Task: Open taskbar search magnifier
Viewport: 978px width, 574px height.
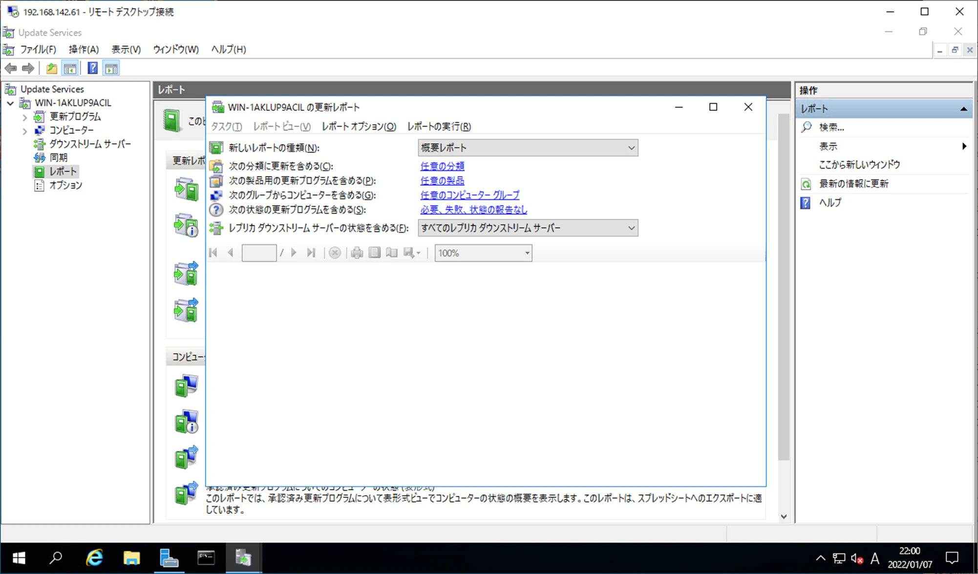Action: [56, 558]
